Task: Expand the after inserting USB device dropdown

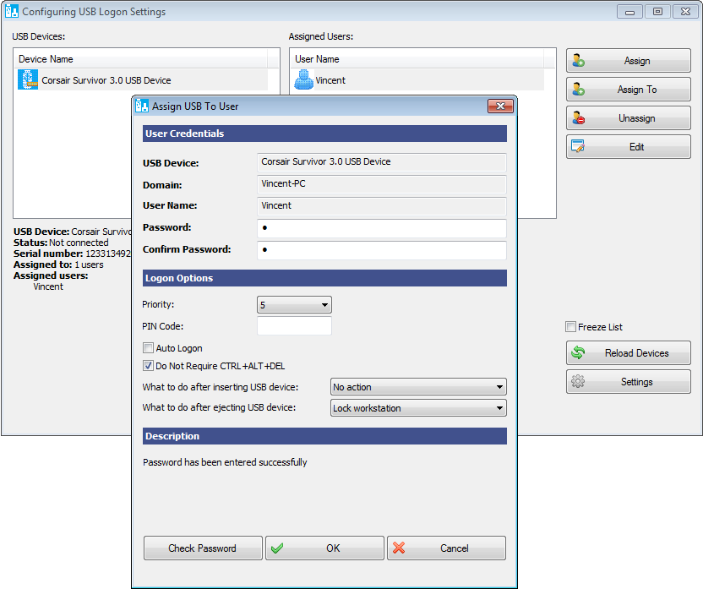Action: 418,387
